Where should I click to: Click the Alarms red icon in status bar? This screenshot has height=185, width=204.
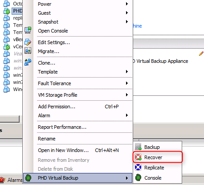tap(2, 180)
